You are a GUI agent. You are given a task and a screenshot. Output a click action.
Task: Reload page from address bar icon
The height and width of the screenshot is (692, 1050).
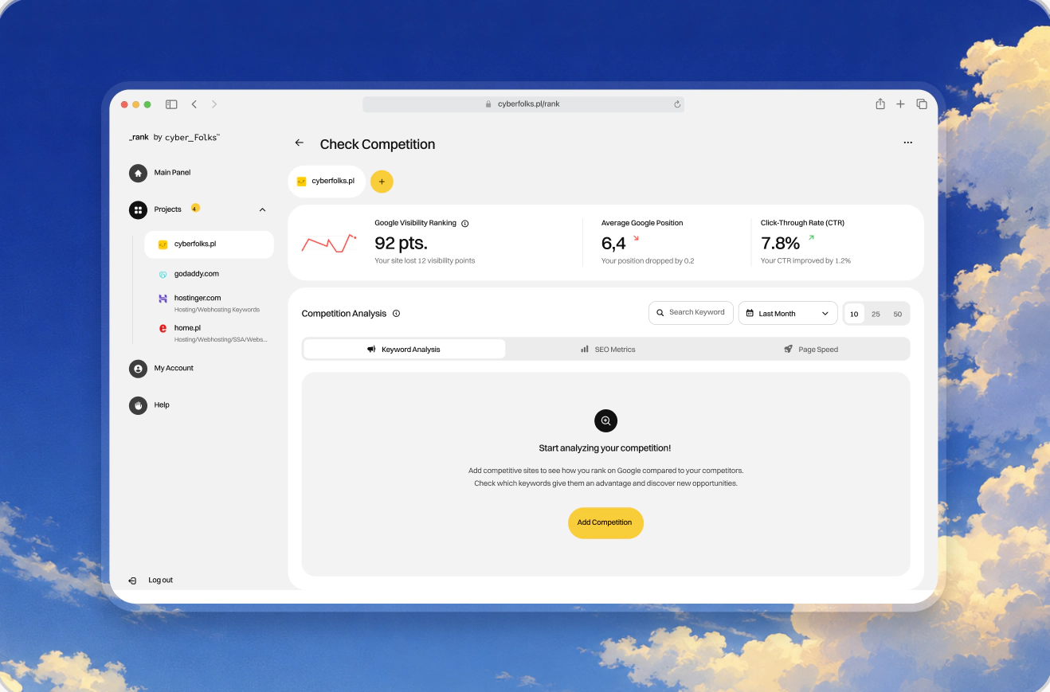click(x=677, y=104)
